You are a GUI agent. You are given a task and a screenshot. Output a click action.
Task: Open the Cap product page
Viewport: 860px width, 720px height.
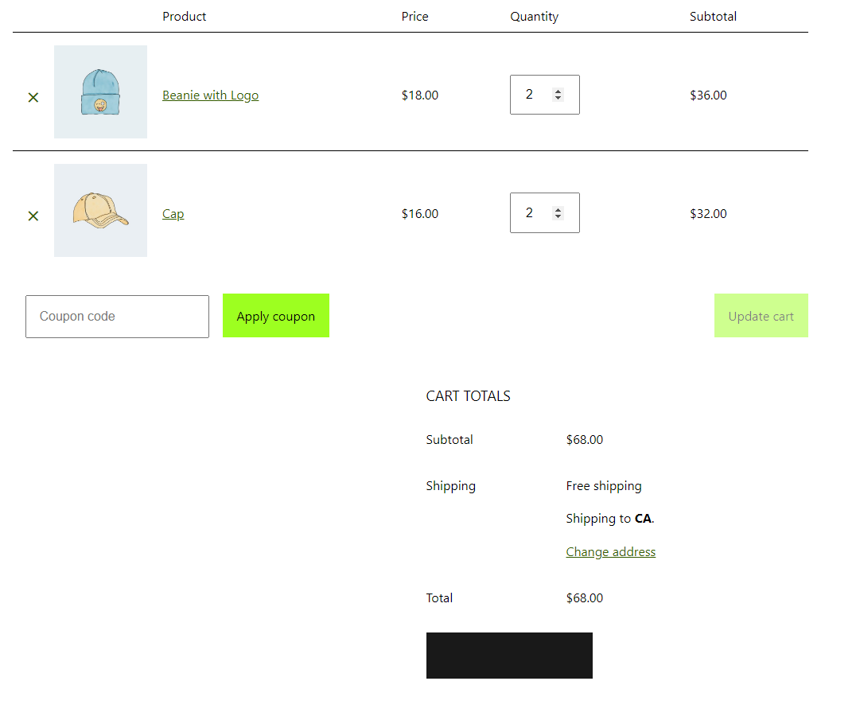pyautogui.click(x=173, y=213)
